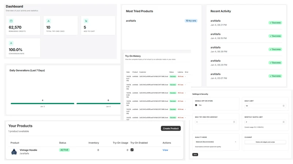Click Success badge for Jan 4, 06:39 PM

click(275, 49)
